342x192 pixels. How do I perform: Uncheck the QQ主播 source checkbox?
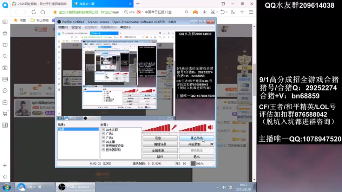click(x=103, y=142)
